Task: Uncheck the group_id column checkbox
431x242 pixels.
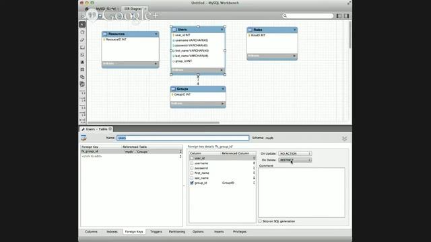Action: pyautogui.click(x=192, y=183)
